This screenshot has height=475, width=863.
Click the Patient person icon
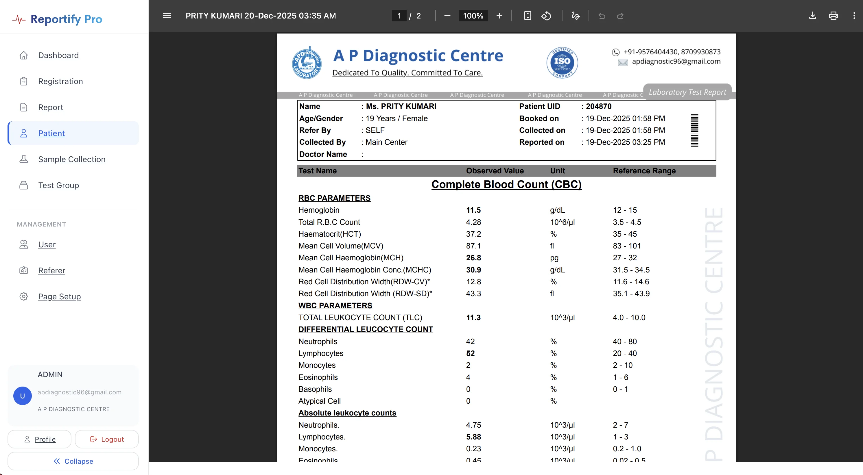(x=23, y=133)
